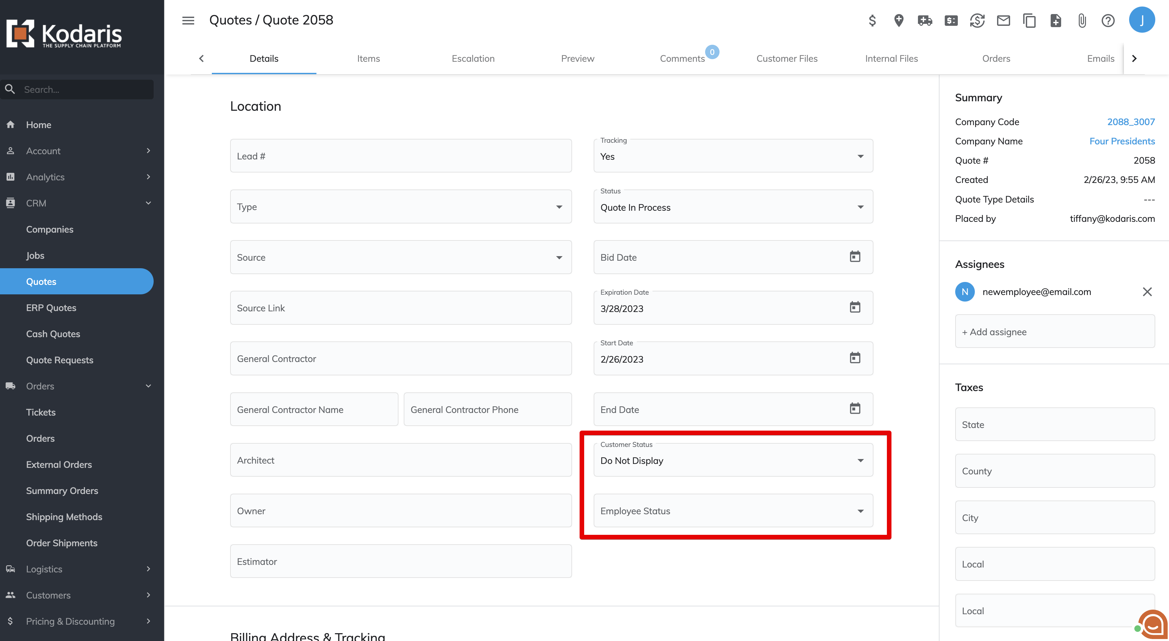Click the copy quote icon

click(x=1029, y=20)
